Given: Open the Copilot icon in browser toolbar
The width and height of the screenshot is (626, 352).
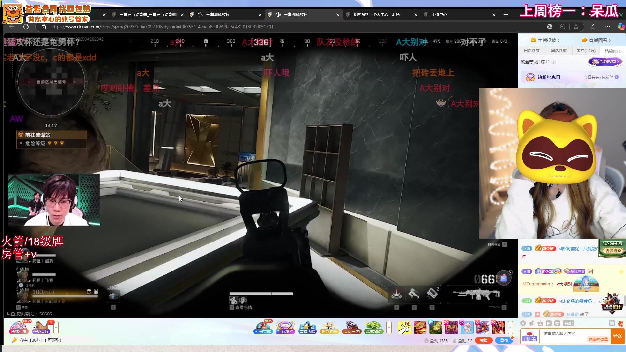Looking at the screenshot, I should coord(621,27).
